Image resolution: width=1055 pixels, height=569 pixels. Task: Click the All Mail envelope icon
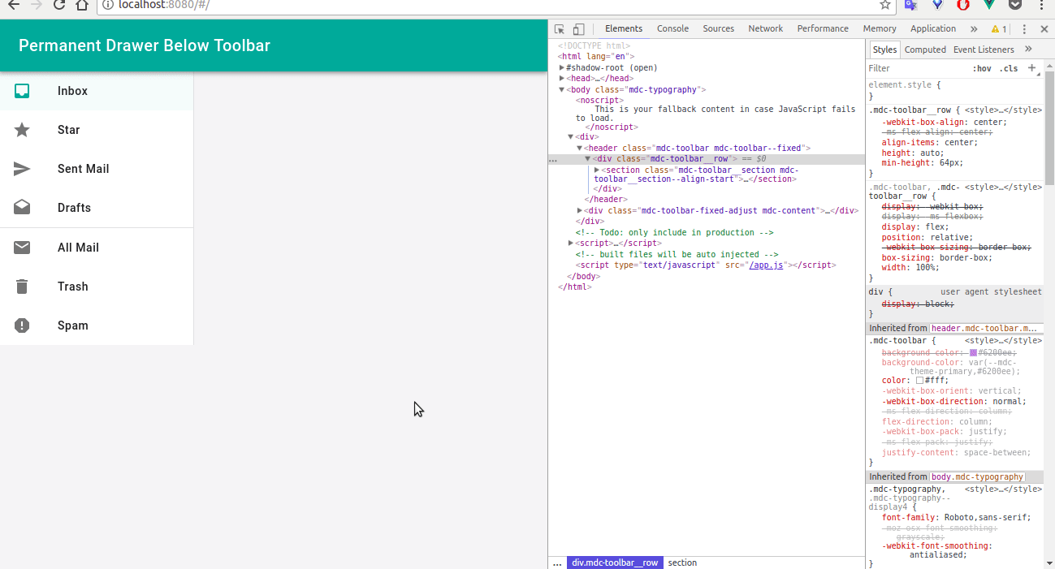(x=22, y=248)
